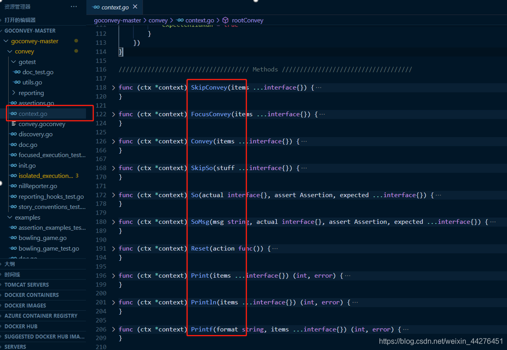Collapse the GOCONVEY-MASTER explorer section

[x=30, y=31]
